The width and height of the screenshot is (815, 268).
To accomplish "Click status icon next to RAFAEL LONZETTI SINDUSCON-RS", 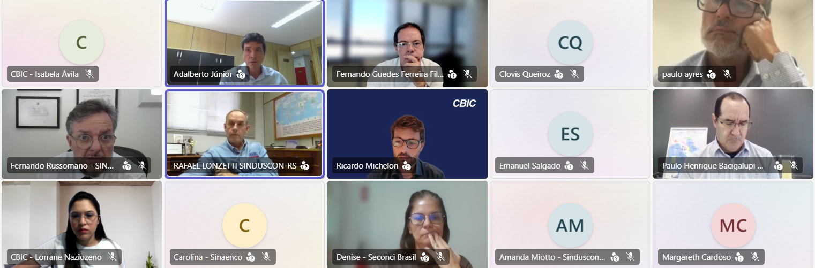I will coord(305,166).
